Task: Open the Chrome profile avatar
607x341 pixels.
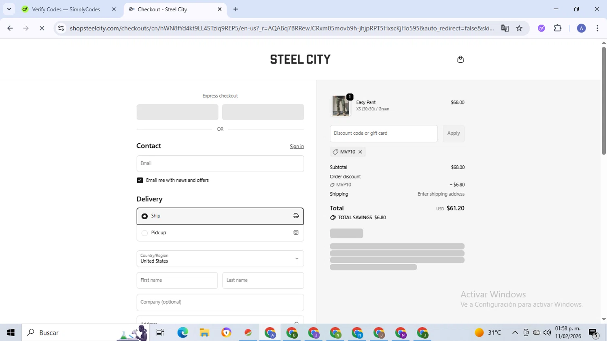Action: (x=581, y=28)
